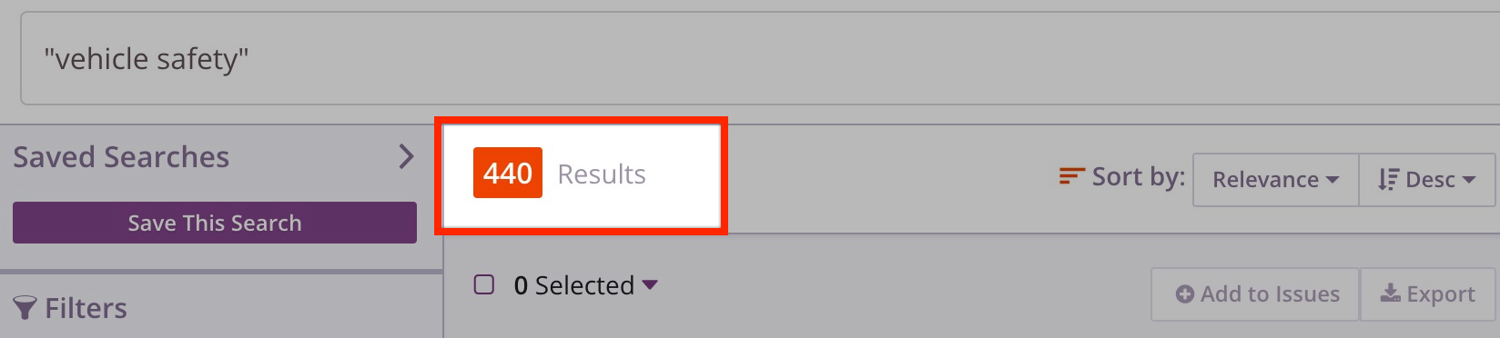Open the Relevance sort dropdown
This screenshot has height=338, width=1500.
[1275, 180]
